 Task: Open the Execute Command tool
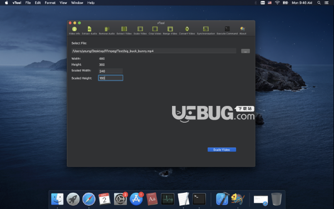click(227, 30)
